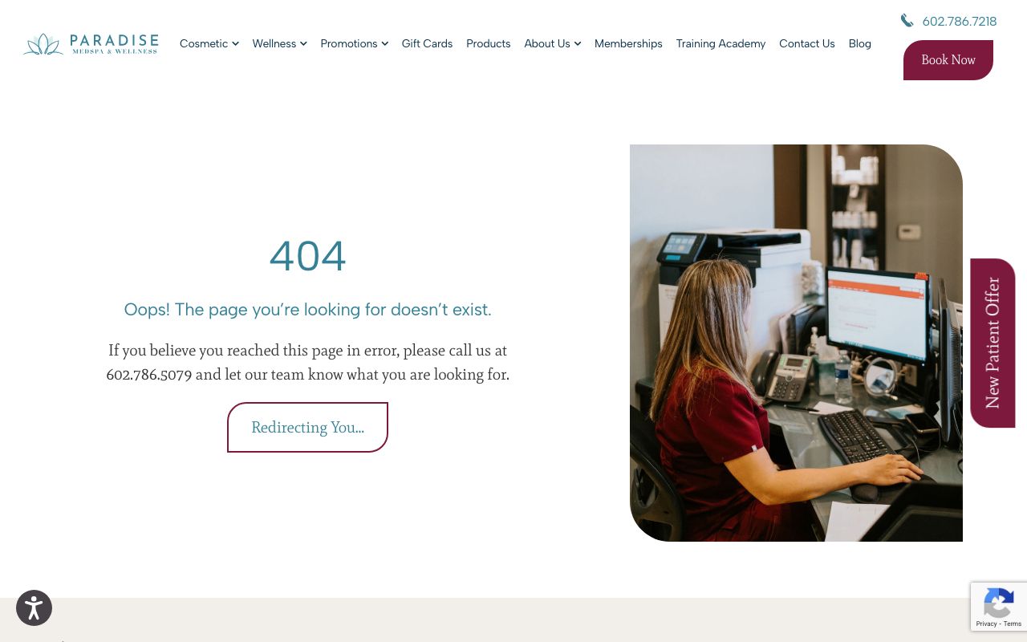The height and width of the screenshot is (642, 1027).
Task: Expand the Wellness dropdown chevron
Action: [303, 44]
